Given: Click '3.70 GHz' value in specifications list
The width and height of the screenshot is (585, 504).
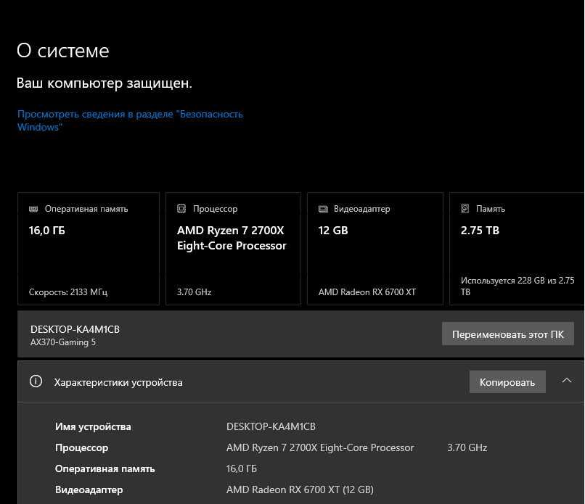Looking at the screenshot, I should pos(467,447).
